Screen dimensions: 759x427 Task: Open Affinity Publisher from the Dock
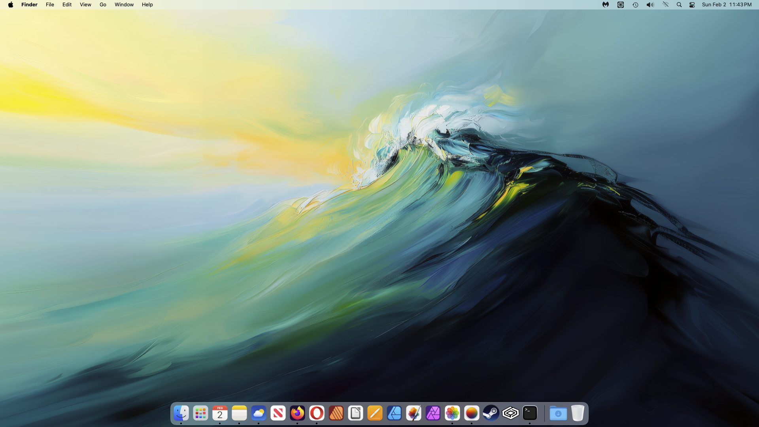(x=336, y=414)
